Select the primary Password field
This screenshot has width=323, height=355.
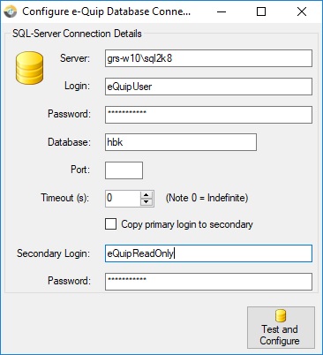coord(208,115)
